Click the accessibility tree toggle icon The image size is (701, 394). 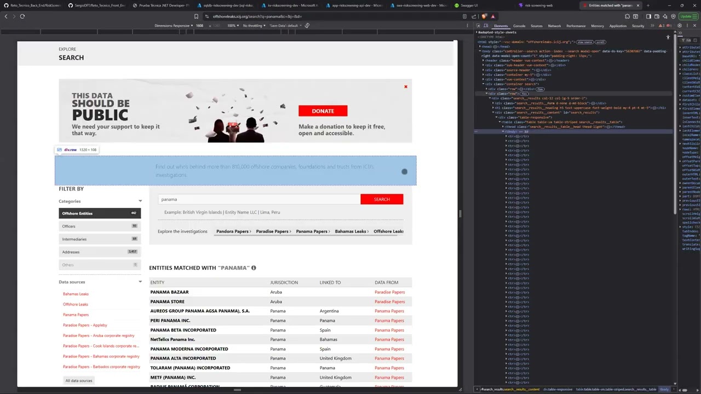[668, 37]
